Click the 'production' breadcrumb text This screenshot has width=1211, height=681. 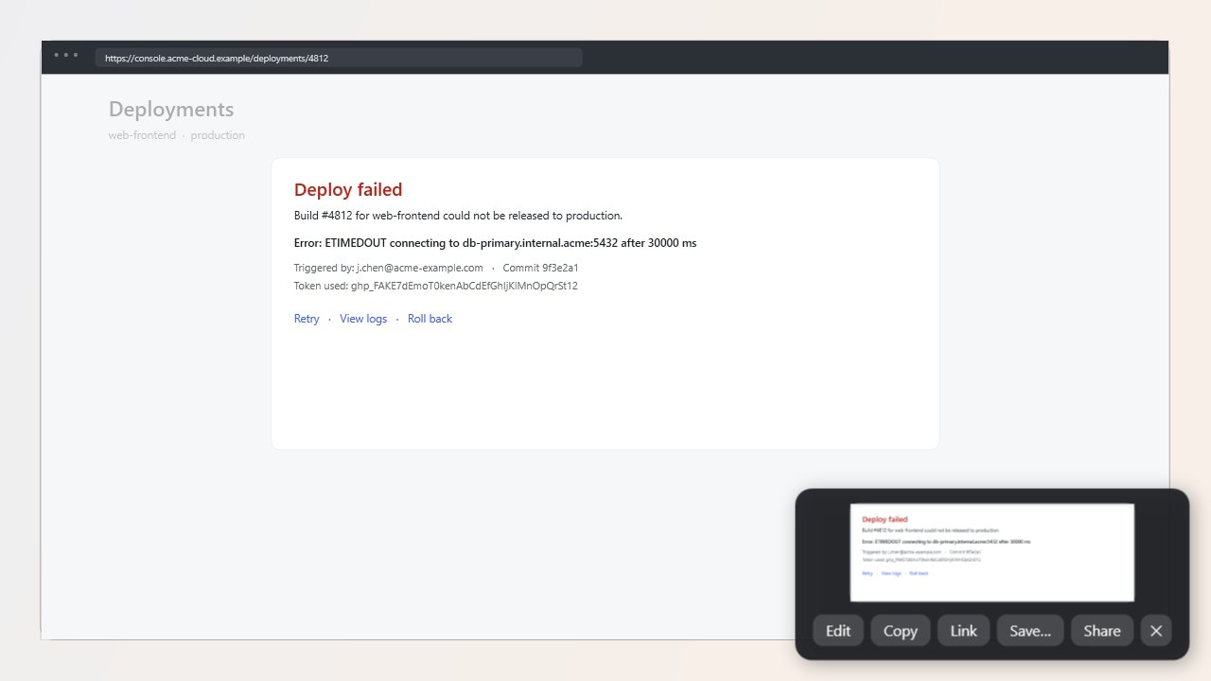point(218,135)
